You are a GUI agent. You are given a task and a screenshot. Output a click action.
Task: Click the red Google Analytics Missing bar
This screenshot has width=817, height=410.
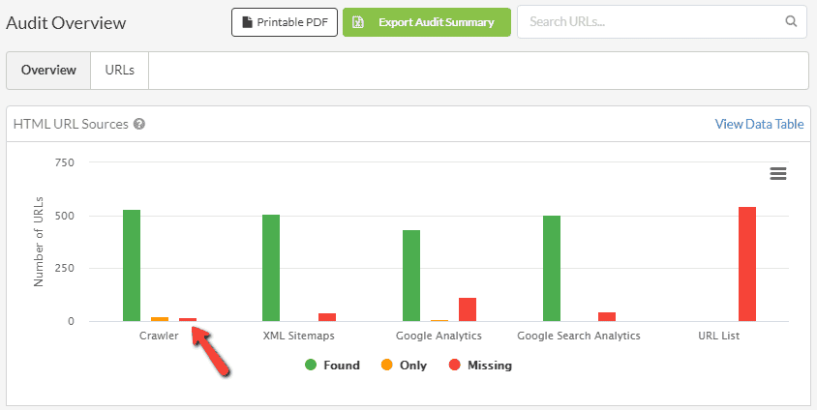point(468,309)
